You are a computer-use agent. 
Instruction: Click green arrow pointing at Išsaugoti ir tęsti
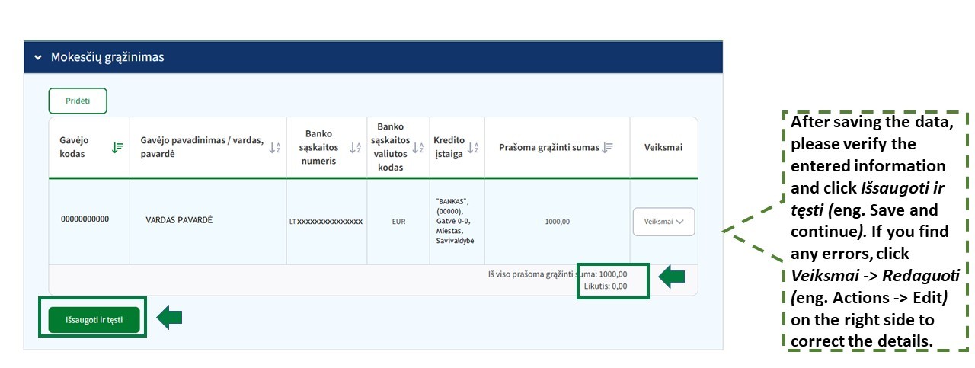click(169, 316)
